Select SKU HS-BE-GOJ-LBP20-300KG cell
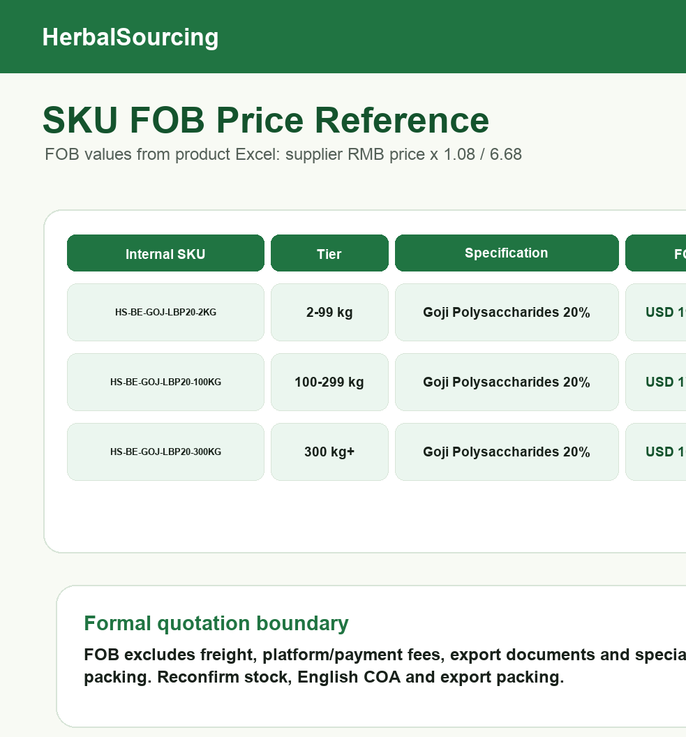Image resolution: width=686 pixels, height=737 pixels. 165,452
